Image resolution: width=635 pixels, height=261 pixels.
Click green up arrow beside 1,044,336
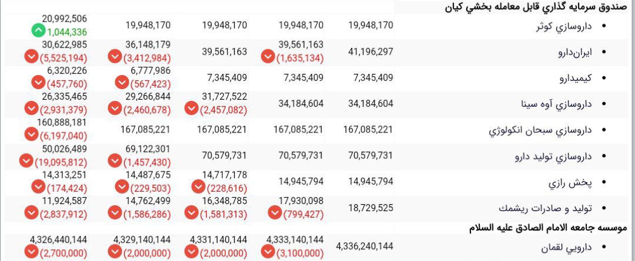tap(38, 30)
